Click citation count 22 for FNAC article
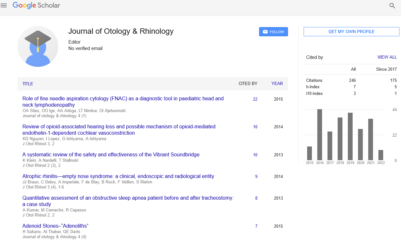 255,99
